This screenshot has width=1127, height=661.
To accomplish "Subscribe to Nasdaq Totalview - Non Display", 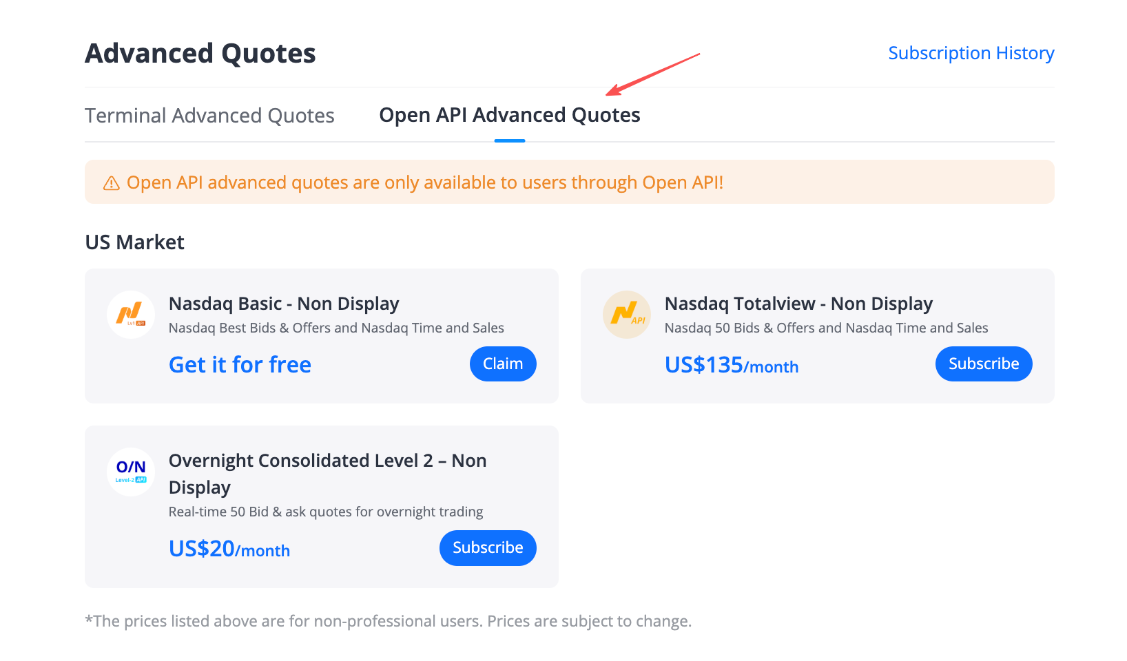I will [984, 364].
